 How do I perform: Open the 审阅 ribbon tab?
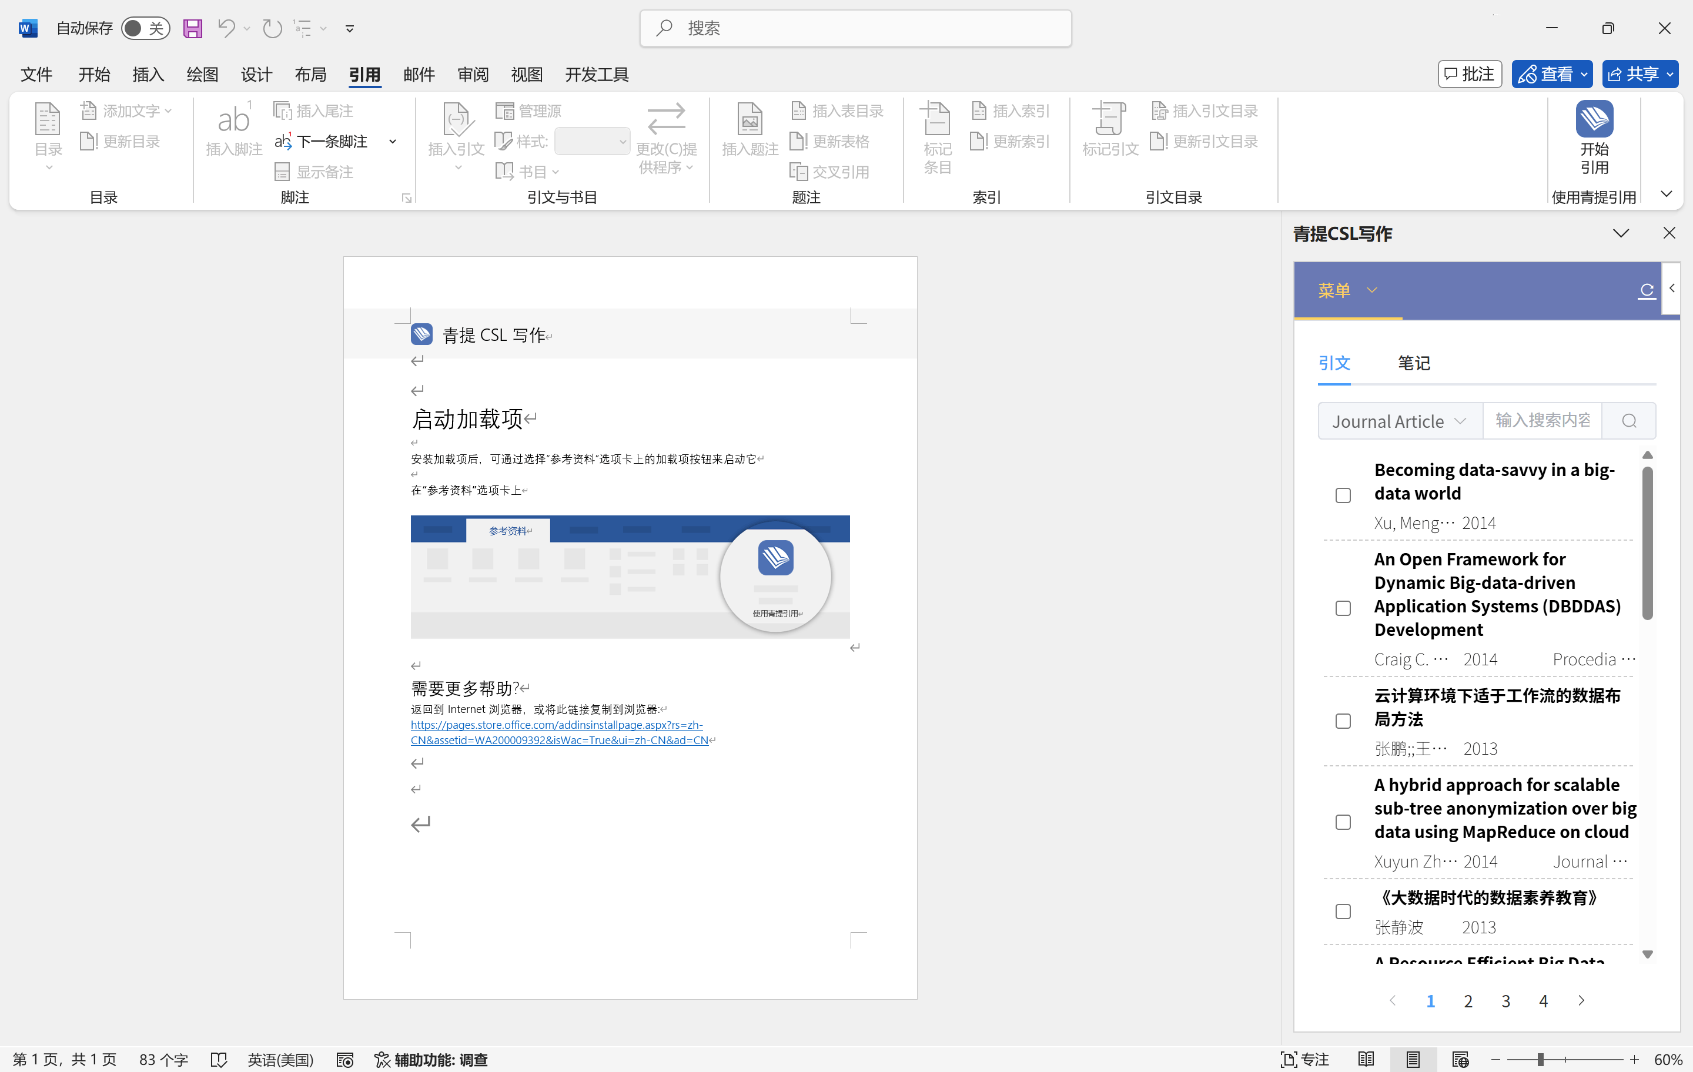[473, 74]
